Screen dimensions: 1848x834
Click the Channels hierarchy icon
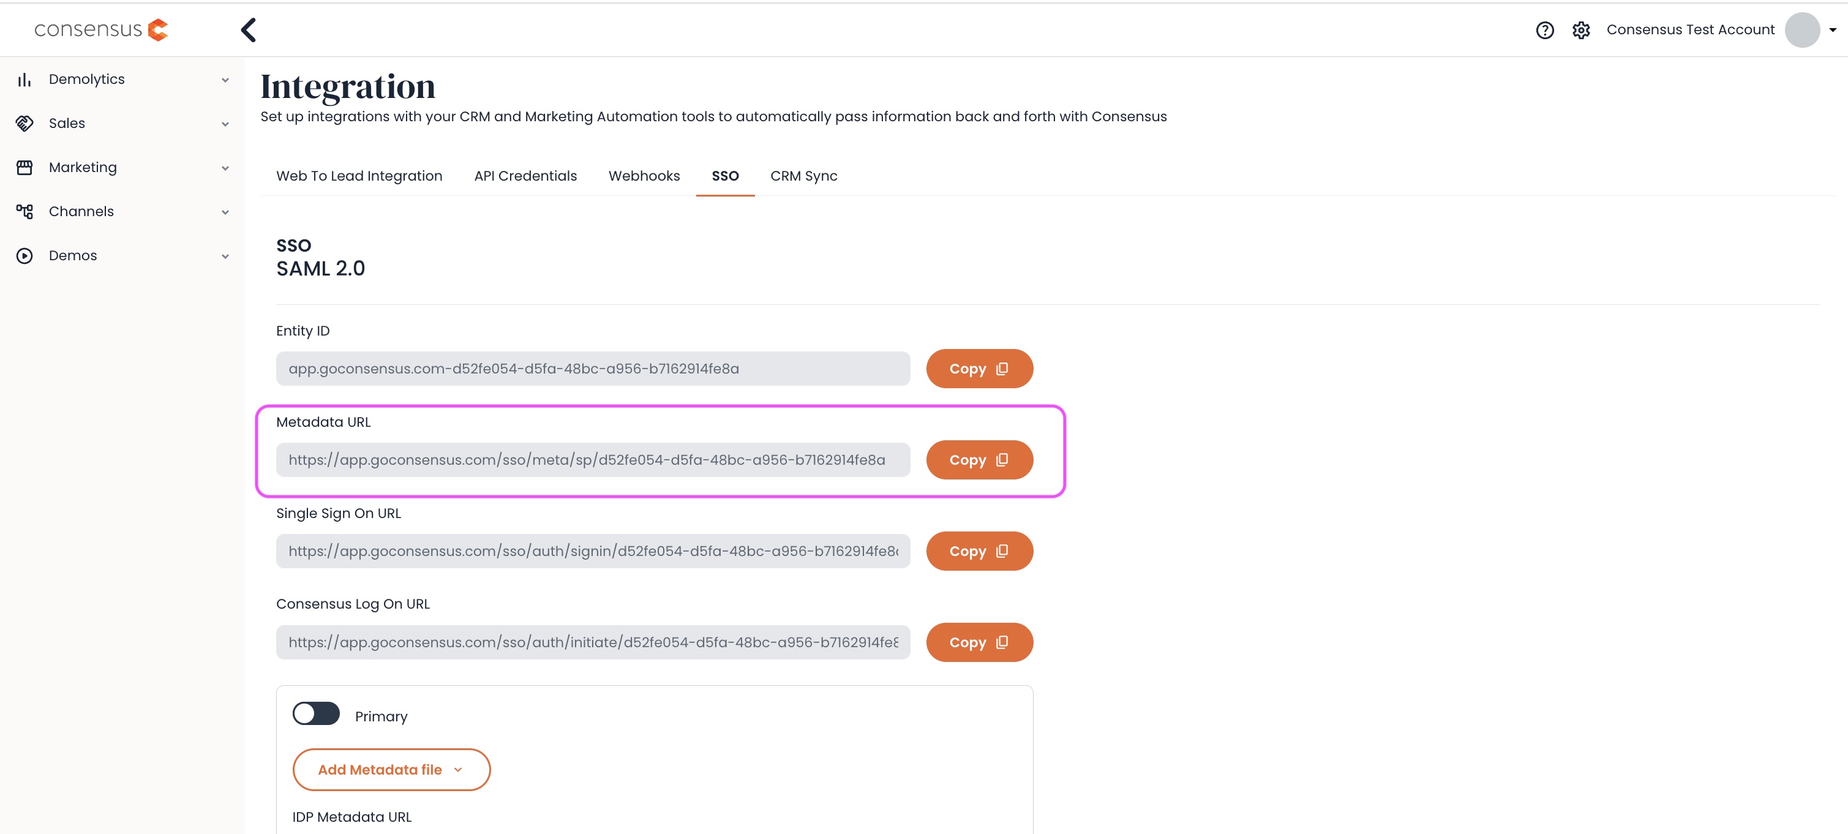[24, 211]
